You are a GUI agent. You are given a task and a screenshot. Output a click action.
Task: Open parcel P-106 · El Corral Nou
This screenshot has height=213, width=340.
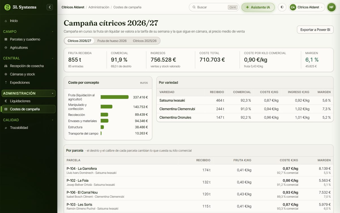click(199, 194)
